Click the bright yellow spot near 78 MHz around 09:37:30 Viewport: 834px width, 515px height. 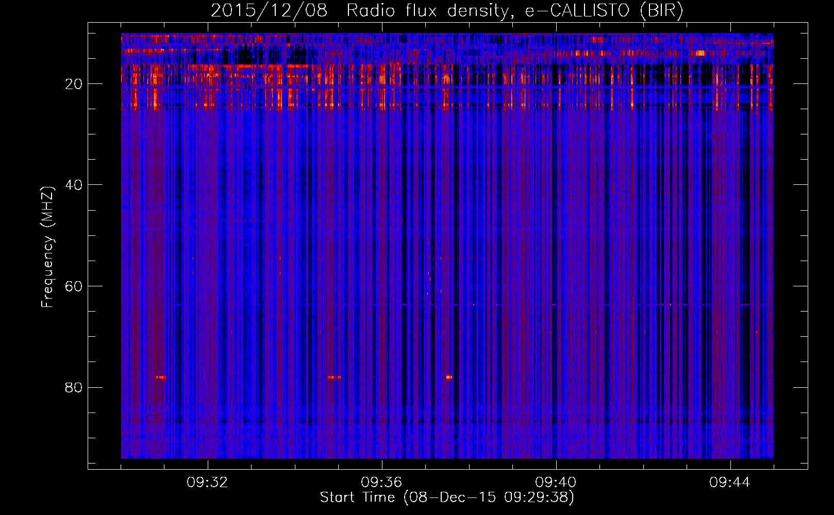[449, 377]
